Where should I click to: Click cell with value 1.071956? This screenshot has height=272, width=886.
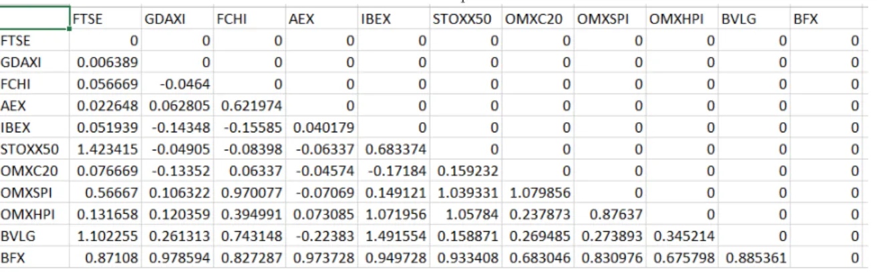[394, 214]
